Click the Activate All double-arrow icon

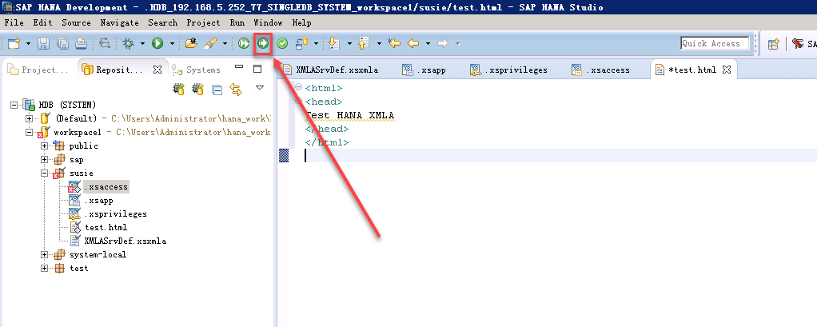pos(244,44)
